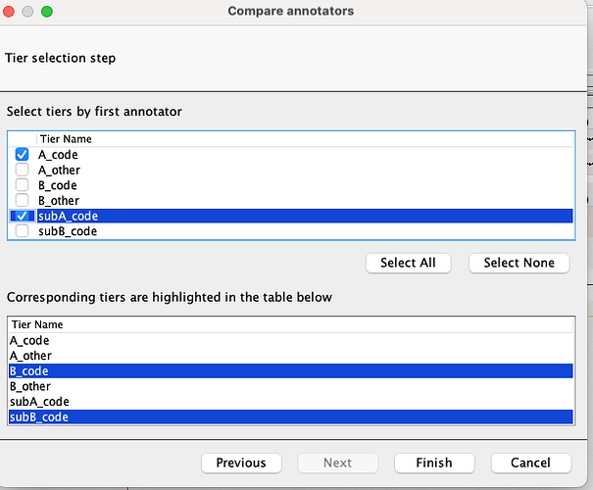Check the B_code tier checkbox
593x490 pixels.
[x=23, y=185]
